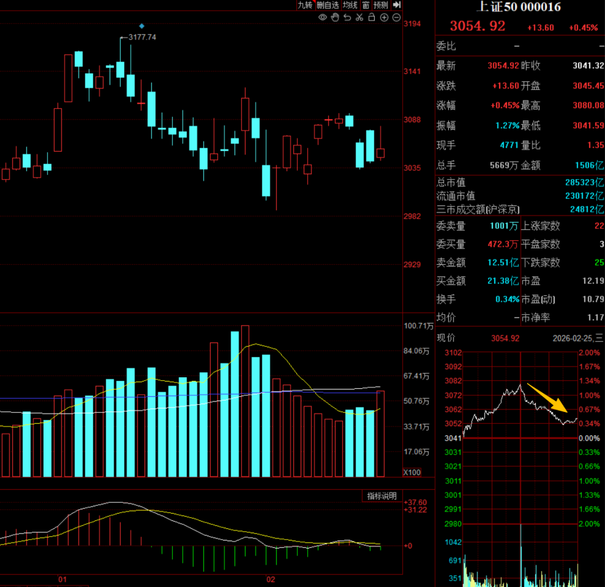
Task: Click the +0.45% percentage in header
Action: pos(583,28)
